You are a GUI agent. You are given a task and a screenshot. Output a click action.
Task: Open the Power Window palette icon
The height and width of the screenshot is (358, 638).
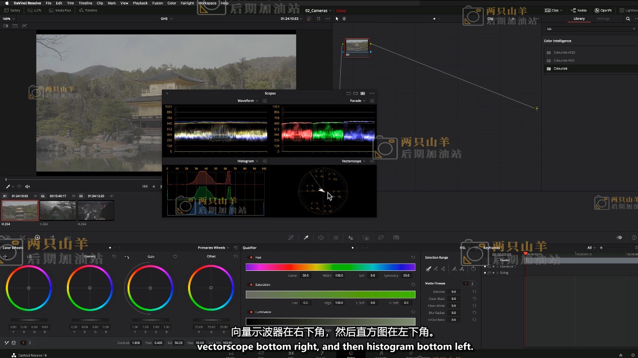pos(321,238)
